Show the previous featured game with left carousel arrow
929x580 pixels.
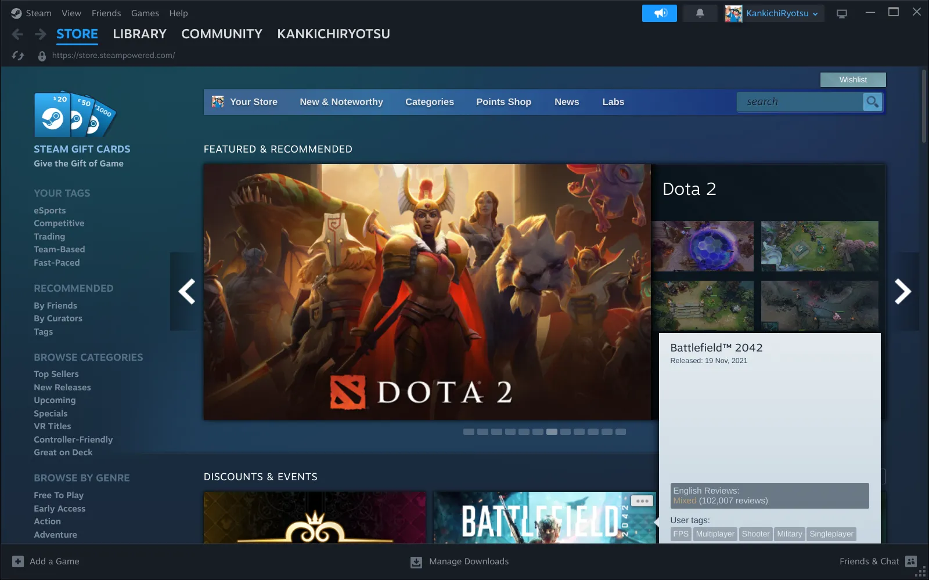point(186,291)
